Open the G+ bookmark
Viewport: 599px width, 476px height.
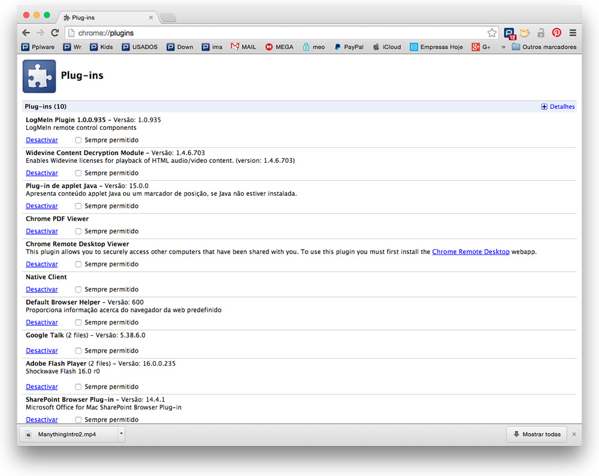tap(481, 47)
